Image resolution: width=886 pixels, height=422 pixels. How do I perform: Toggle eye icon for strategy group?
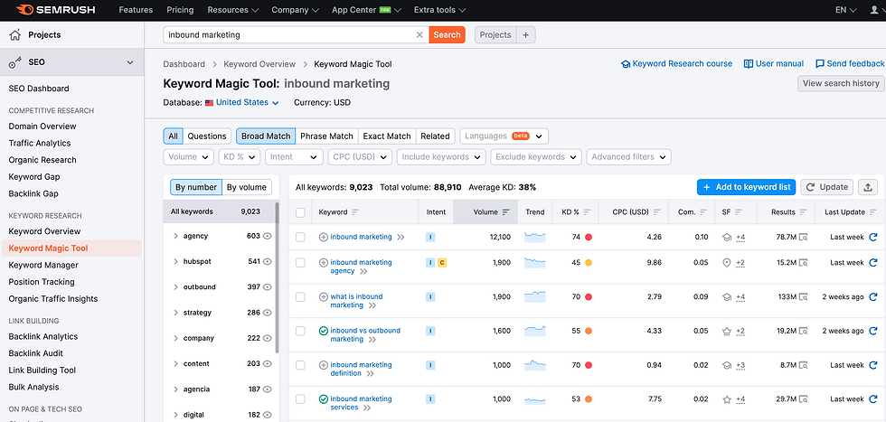[x=268, y=313]
